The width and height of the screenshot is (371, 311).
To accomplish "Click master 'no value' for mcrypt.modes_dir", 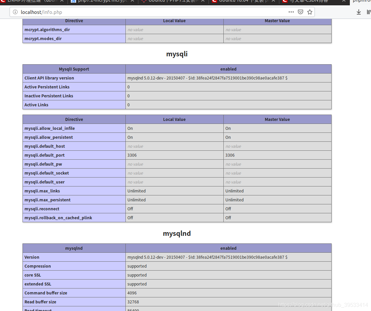I will tap(233, 39).
